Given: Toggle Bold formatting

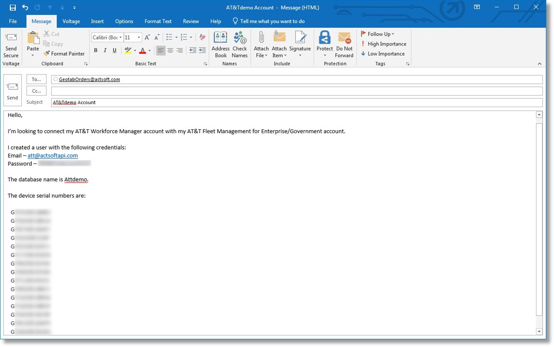Looking at the screenshot, I should click(x=96, y=51).
